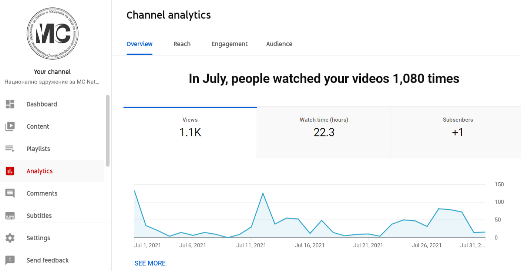Click the Comments speech bubble icon
Screen dimensions: 521x271
pyautogui.click(x=10, y=193)
